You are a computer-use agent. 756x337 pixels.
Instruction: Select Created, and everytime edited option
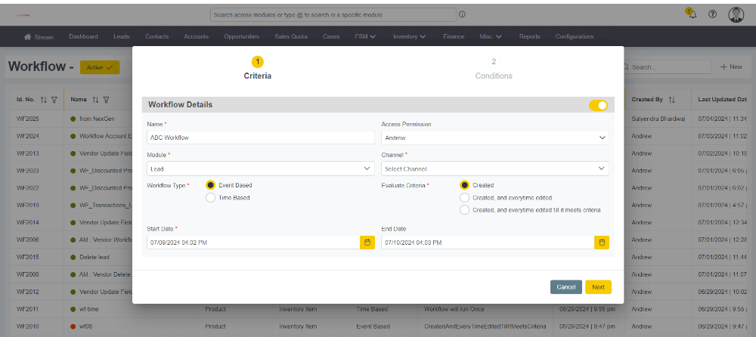[464, 197]
